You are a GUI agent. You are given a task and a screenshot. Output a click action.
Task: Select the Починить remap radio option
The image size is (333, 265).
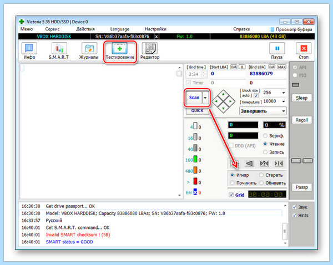[x=232, y=183]
